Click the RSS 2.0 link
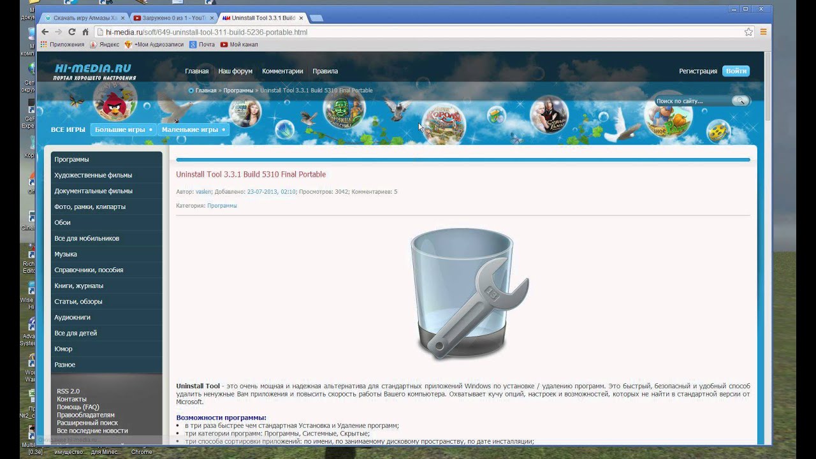This screenshot has width=816, height=459. [x=68, y=391]
